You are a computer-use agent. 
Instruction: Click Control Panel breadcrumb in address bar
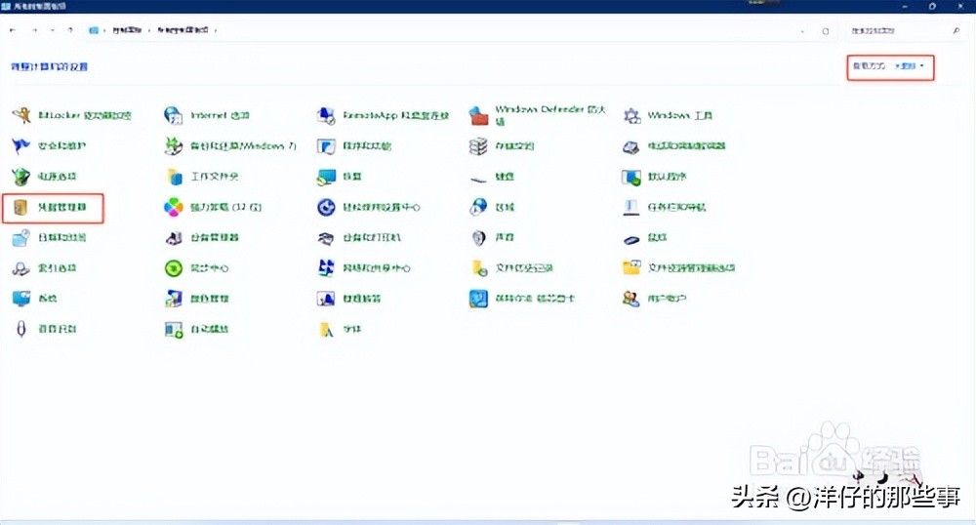tap(127, 30)
